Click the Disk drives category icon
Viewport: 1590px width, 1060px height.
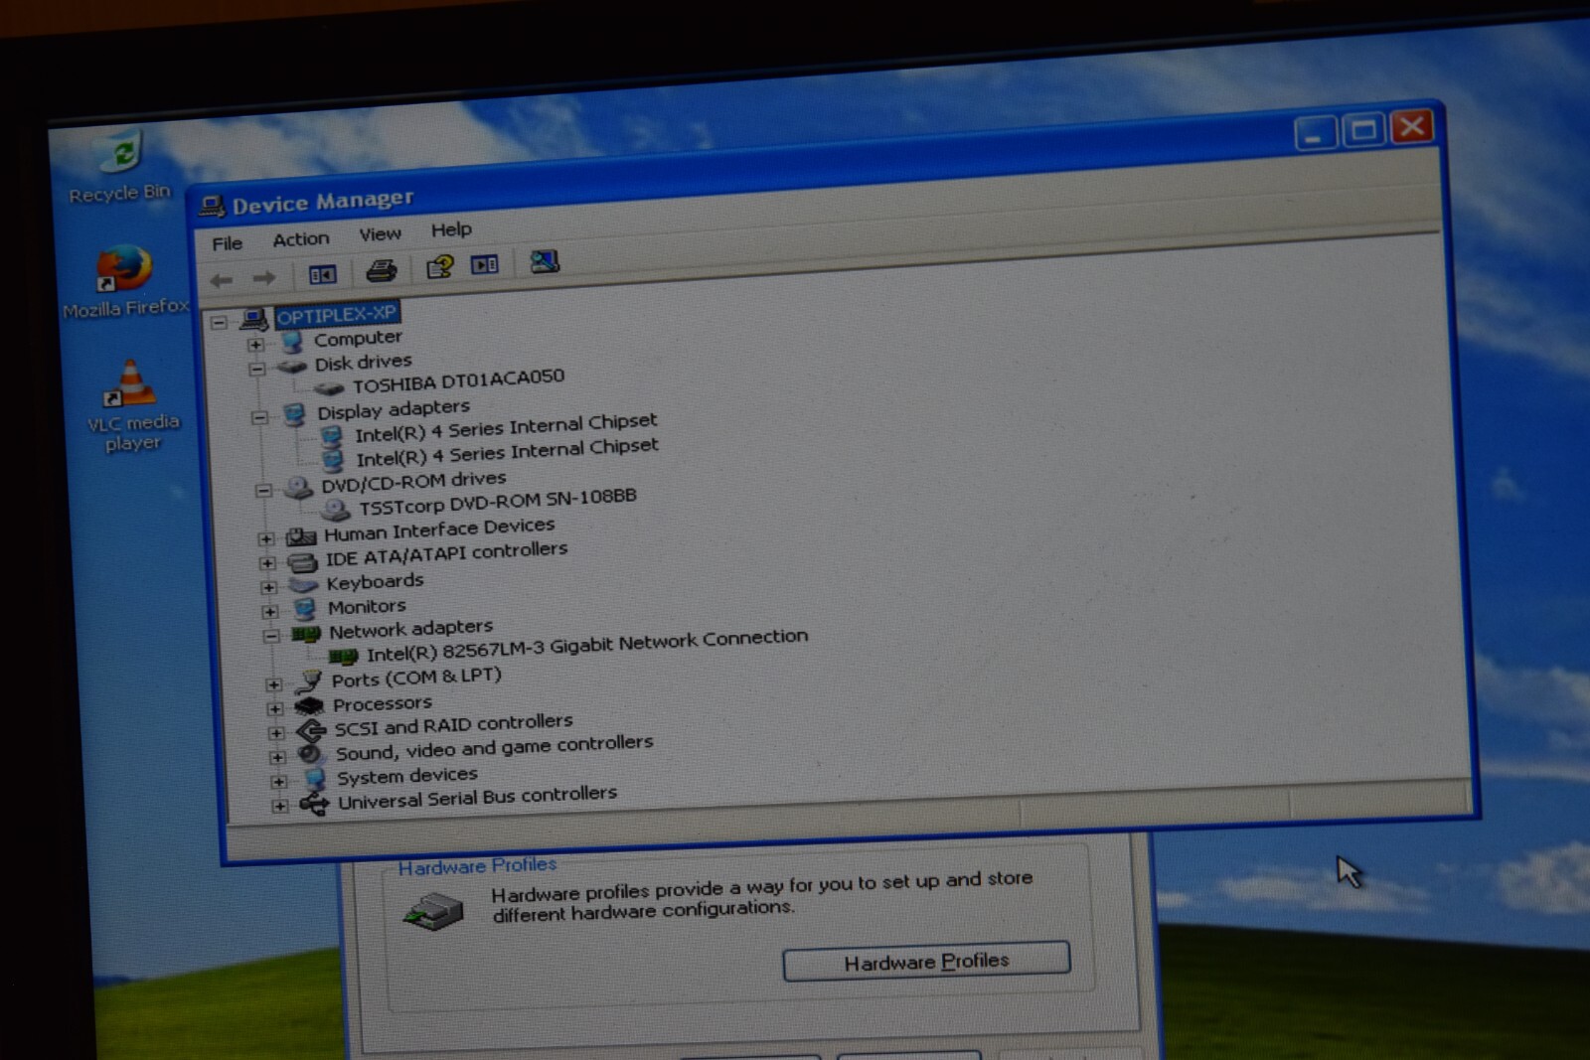[x=291, y=367]
